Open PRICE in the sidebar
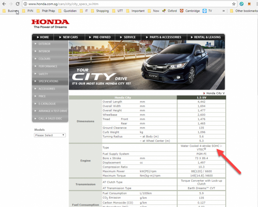Image resolution: width=258 pixels, height=207 pixels. point(50,96)
